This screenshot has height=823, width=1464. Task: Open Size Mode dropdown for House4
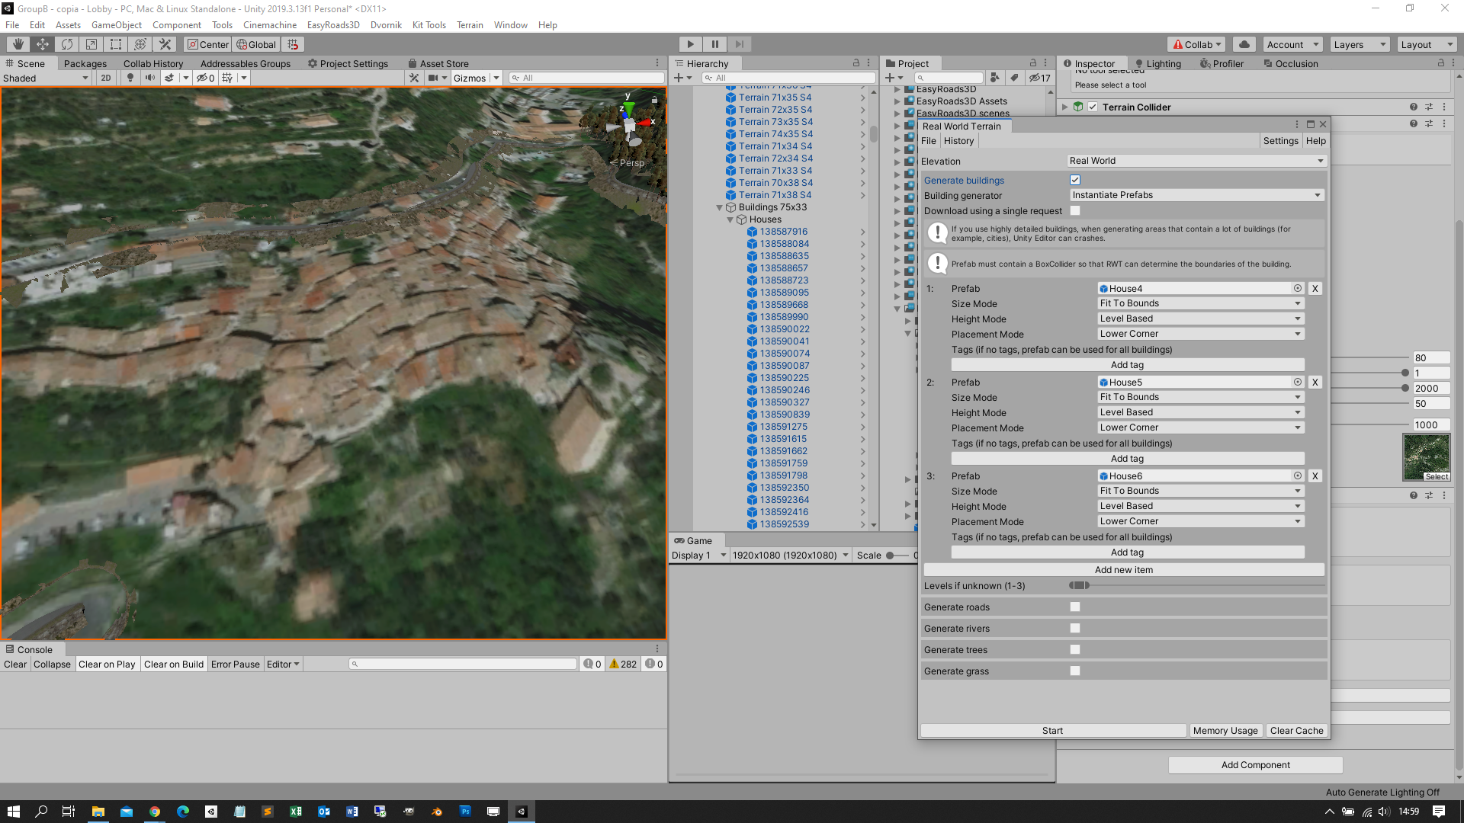point(1201,303)
